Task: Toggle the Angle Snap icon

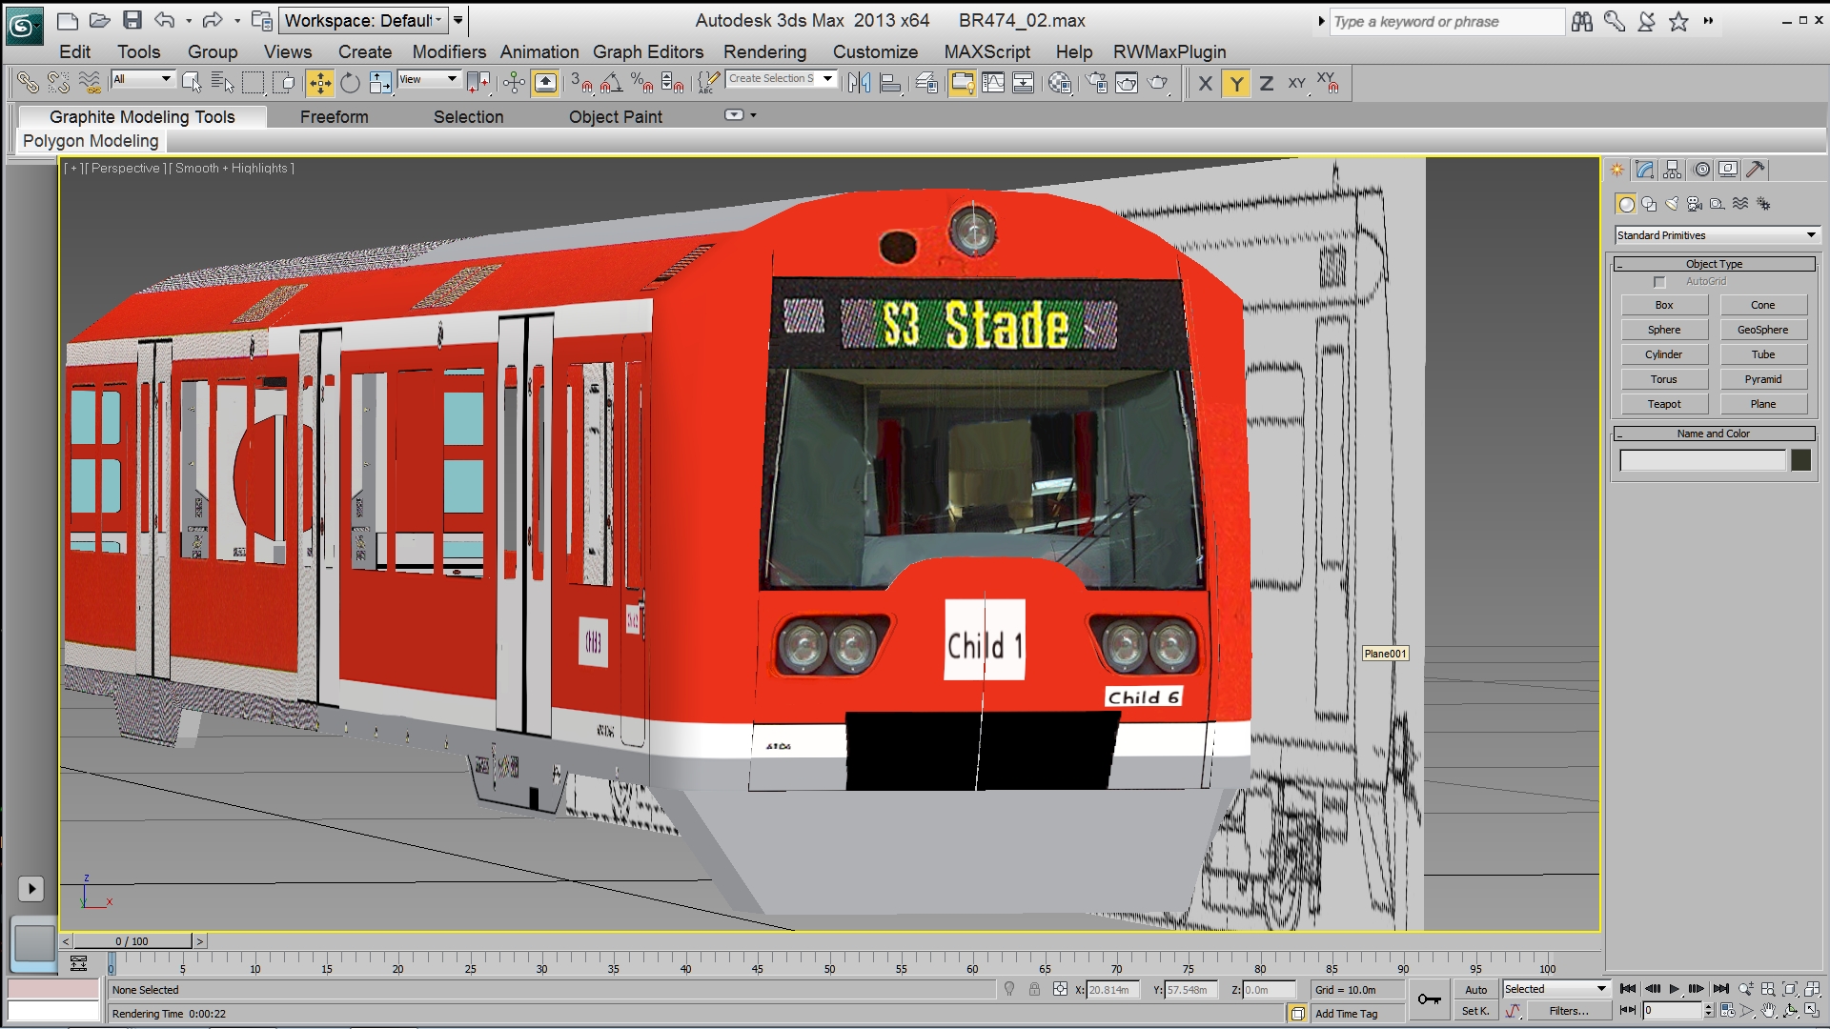Action: point(611,84)
